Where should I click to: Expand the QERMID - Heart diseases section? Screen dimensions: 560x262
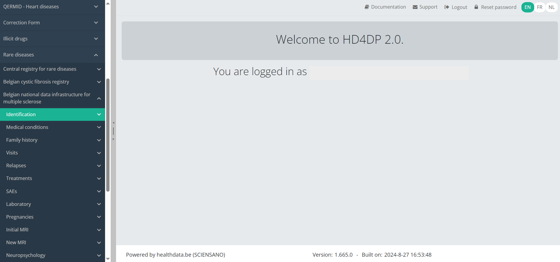[x=96, y=7]
